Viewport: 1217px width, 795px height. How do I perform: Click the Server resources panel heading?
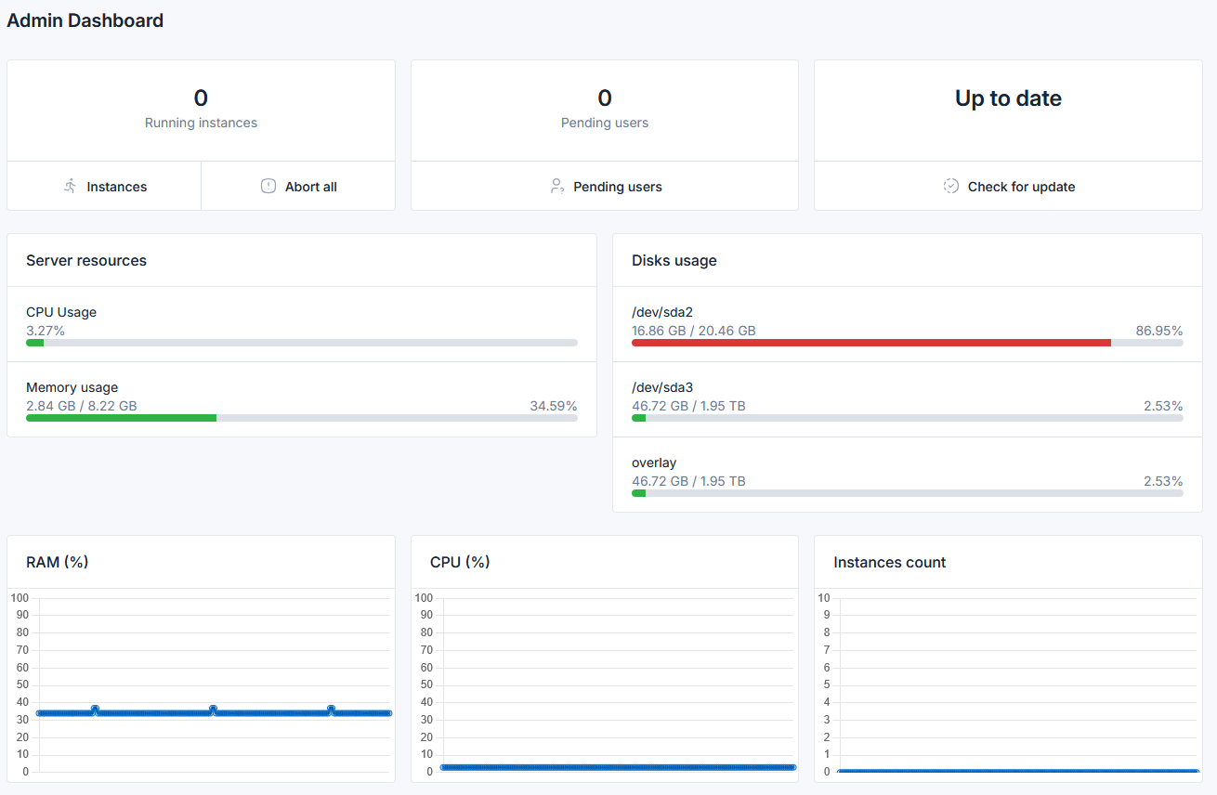86,261
